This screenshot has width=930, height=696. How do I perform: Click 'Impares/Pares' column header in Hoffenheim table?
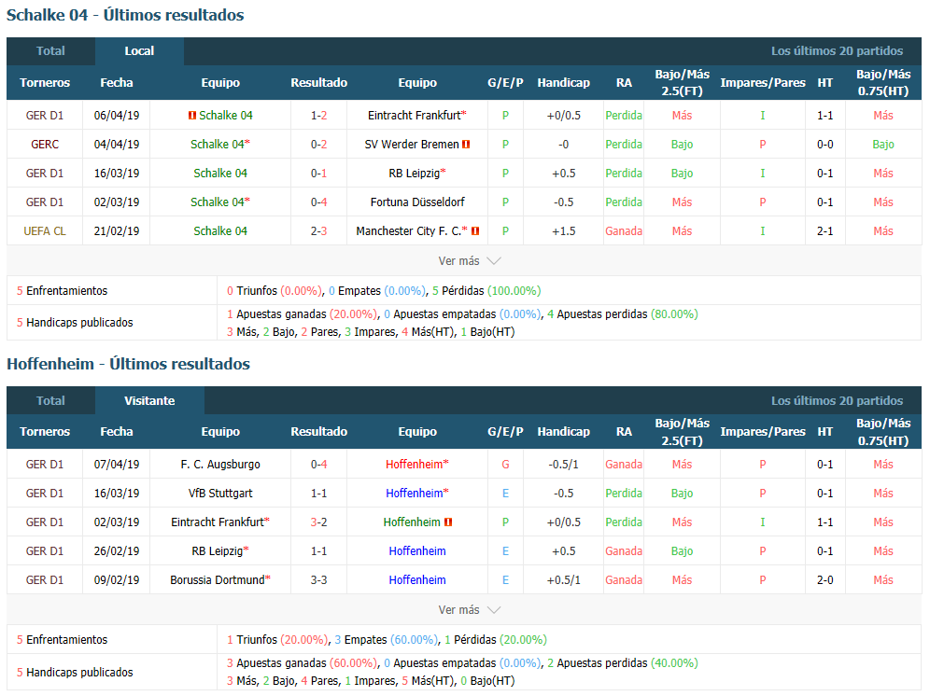click(x=763, y=432)
